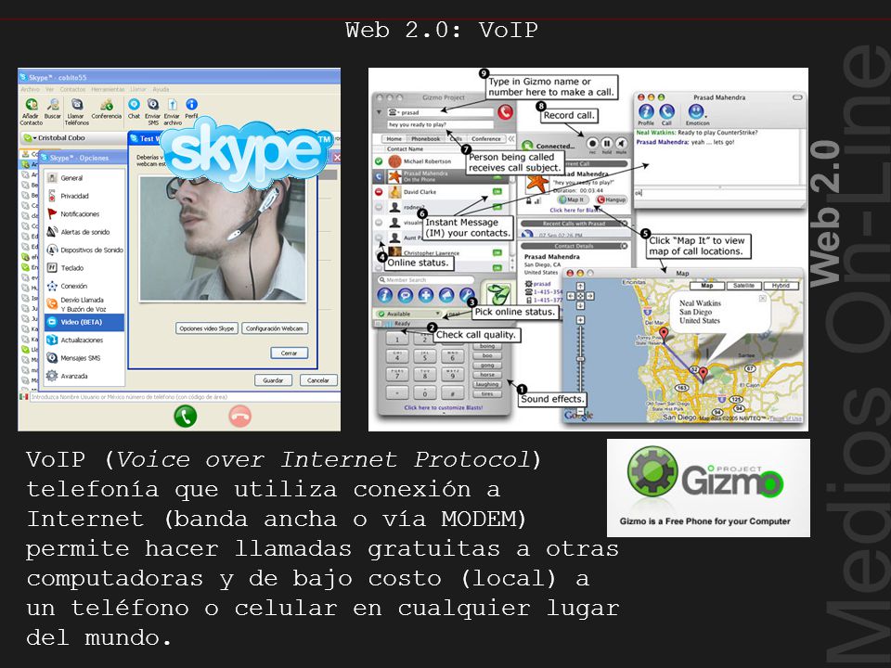Open Llamar Teléfonos in Skype toolbar
This screenshot has width=891, height=668.
77,111
